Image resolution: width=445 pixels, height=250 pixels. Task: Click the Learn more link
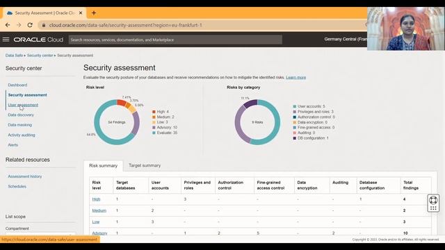pos(296,77)
